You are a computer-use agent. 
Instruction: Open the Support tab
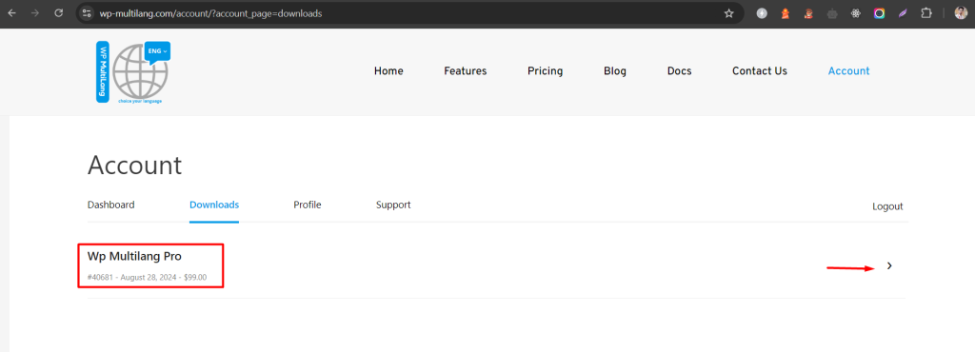pos(393,205)
